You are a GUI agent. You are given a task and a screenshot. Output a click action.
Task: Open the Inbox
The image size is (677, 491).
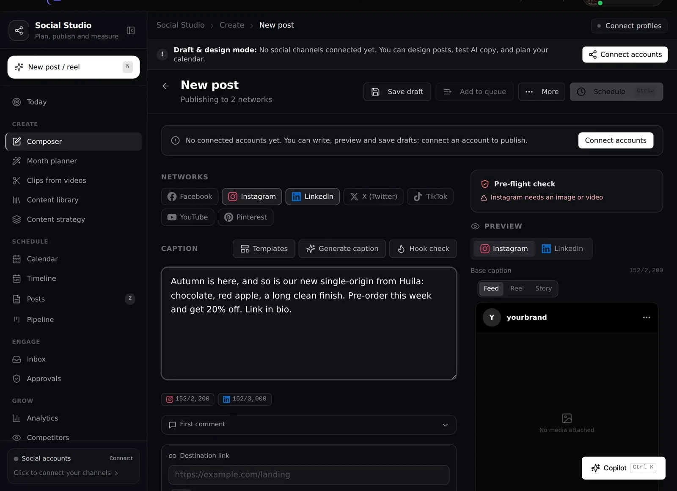[74, 359]
